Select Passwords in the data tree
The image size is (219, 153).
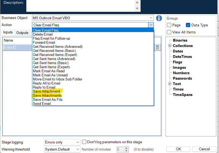[182, 78]
